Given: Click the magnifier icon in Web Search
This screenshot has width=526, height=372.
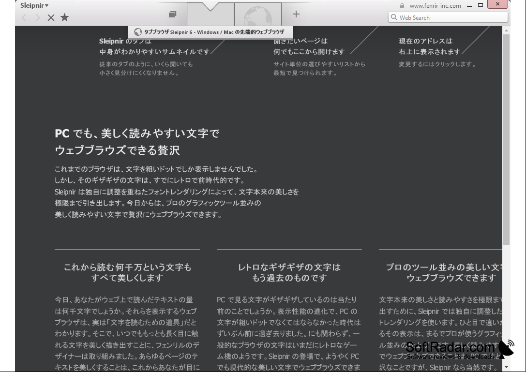Looking at the screenshot, I should point(394,17).
